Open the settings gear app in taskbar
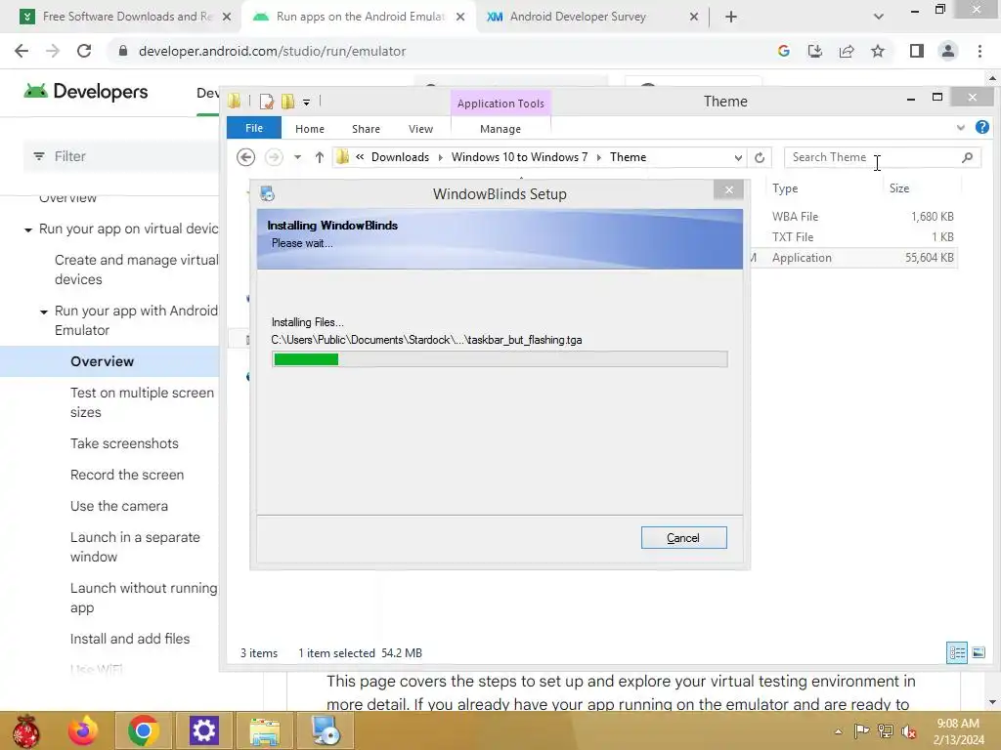 coord(203,730)
